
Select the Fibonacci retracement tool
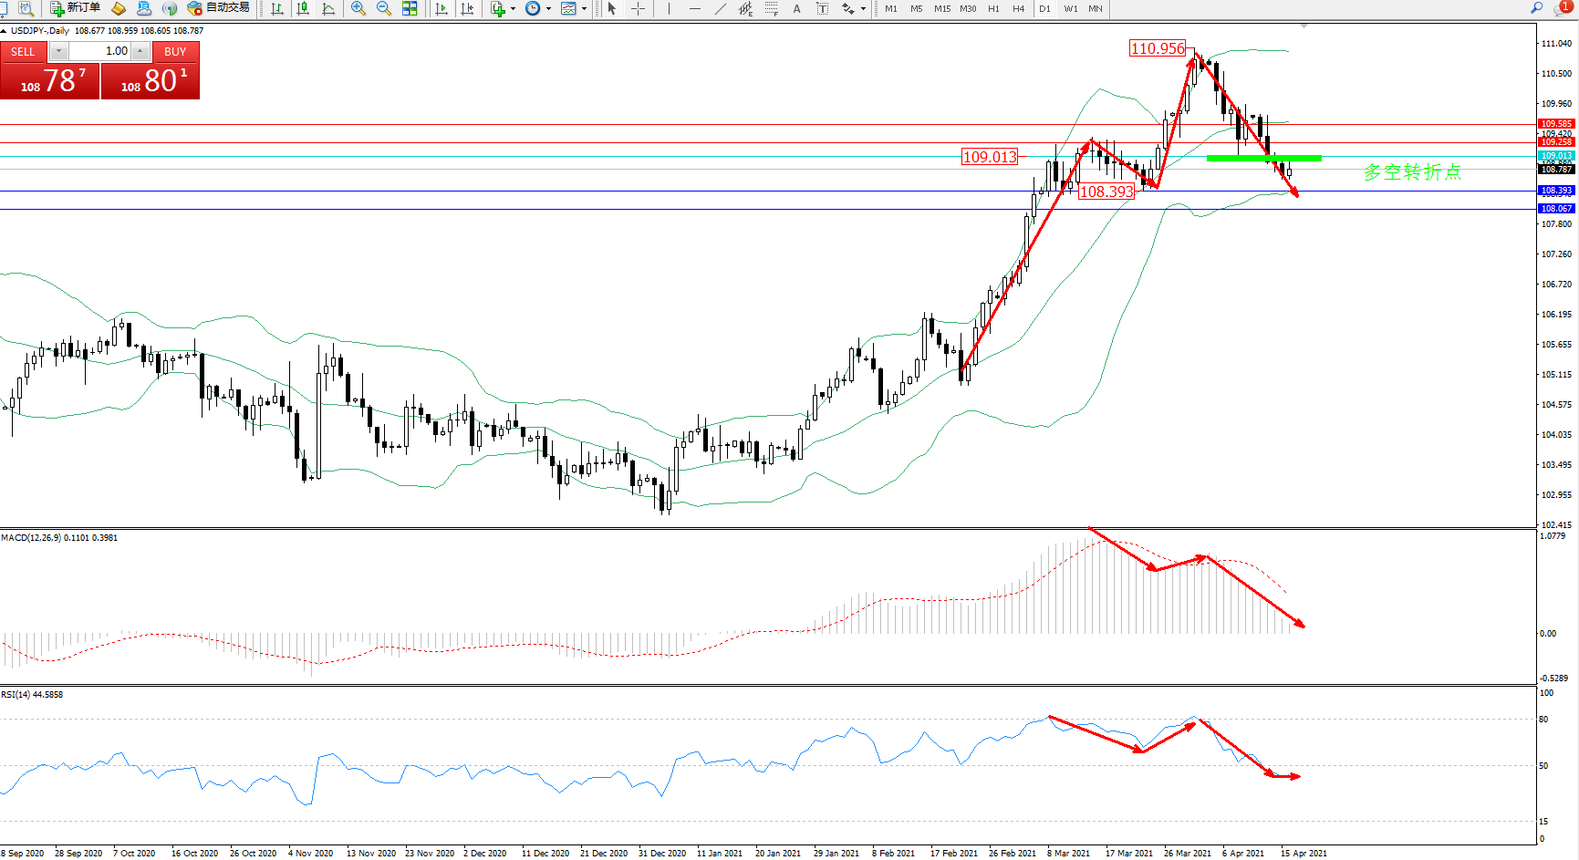point(771,8)
